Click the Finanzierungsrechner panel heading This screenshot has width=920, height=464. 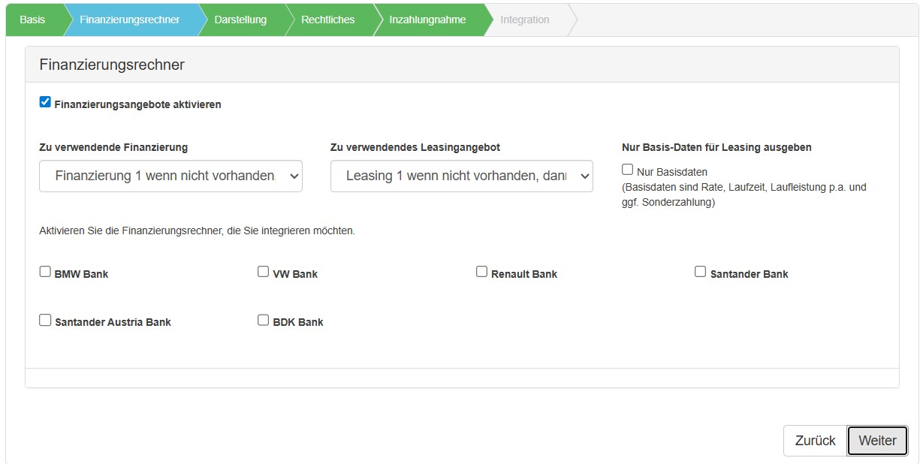[112, 65]
